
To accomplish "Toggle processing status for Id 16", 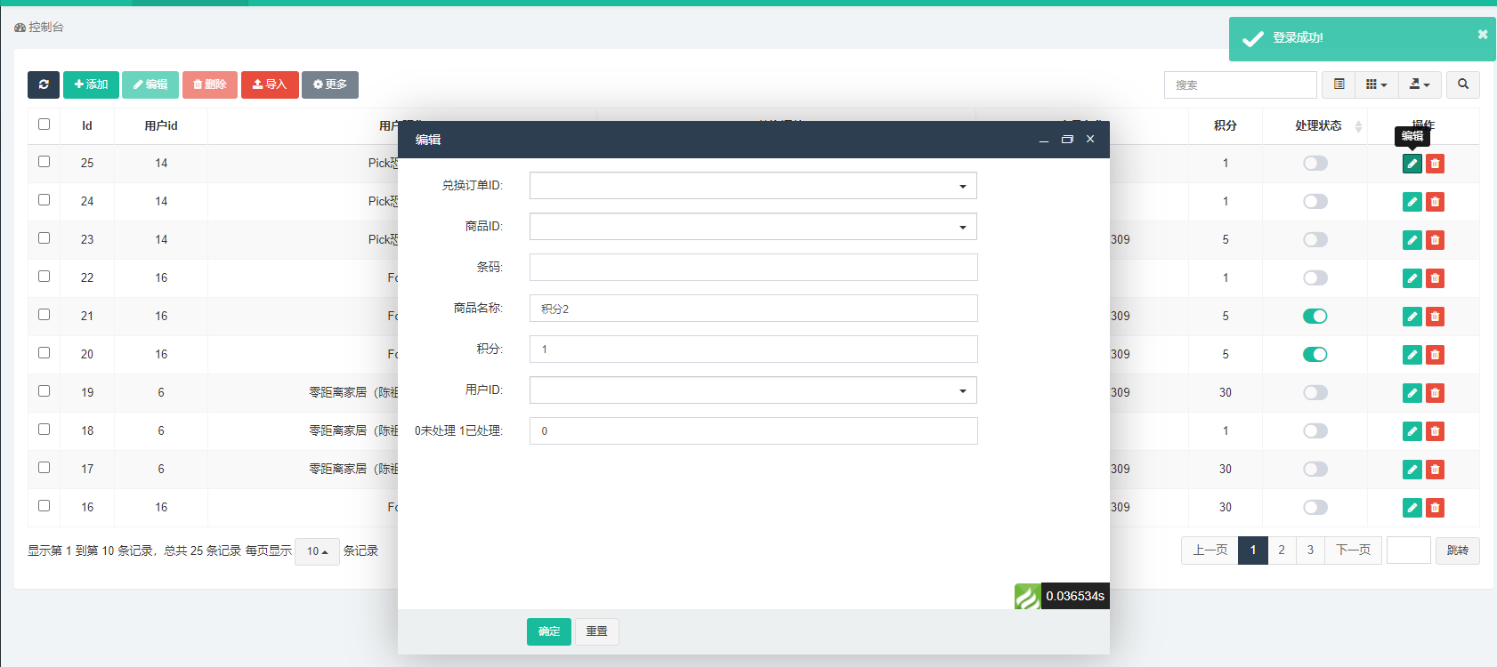I will [1315, 508].
